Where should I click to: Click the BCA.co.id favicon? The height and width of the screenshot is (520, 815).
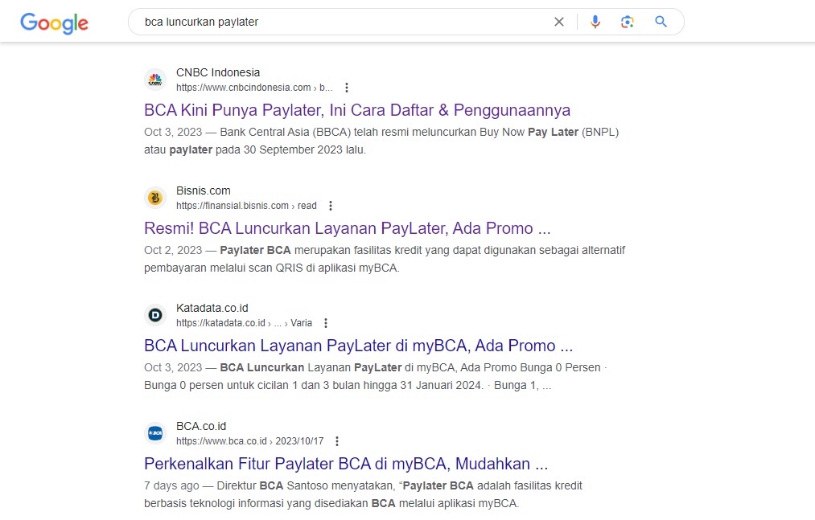pos(155,432)
